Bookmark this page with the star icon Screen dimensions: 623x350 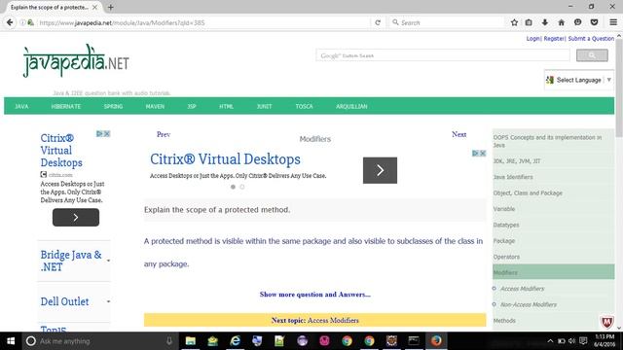pyautogui.click(x=514, y=22)
